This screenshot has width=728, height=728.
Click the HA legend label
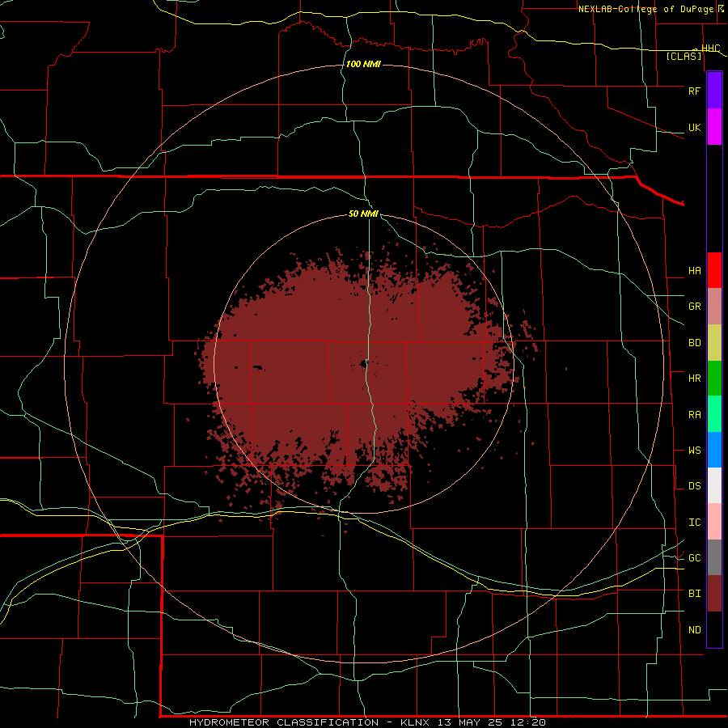click(694, 271)
